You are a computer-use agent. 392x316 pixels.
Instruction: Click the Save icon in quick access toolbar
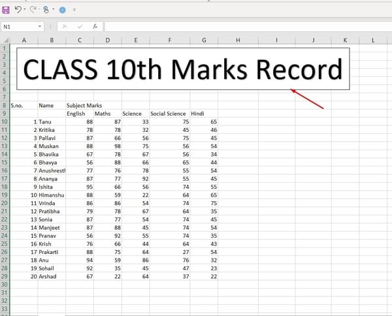pos(6,10)
